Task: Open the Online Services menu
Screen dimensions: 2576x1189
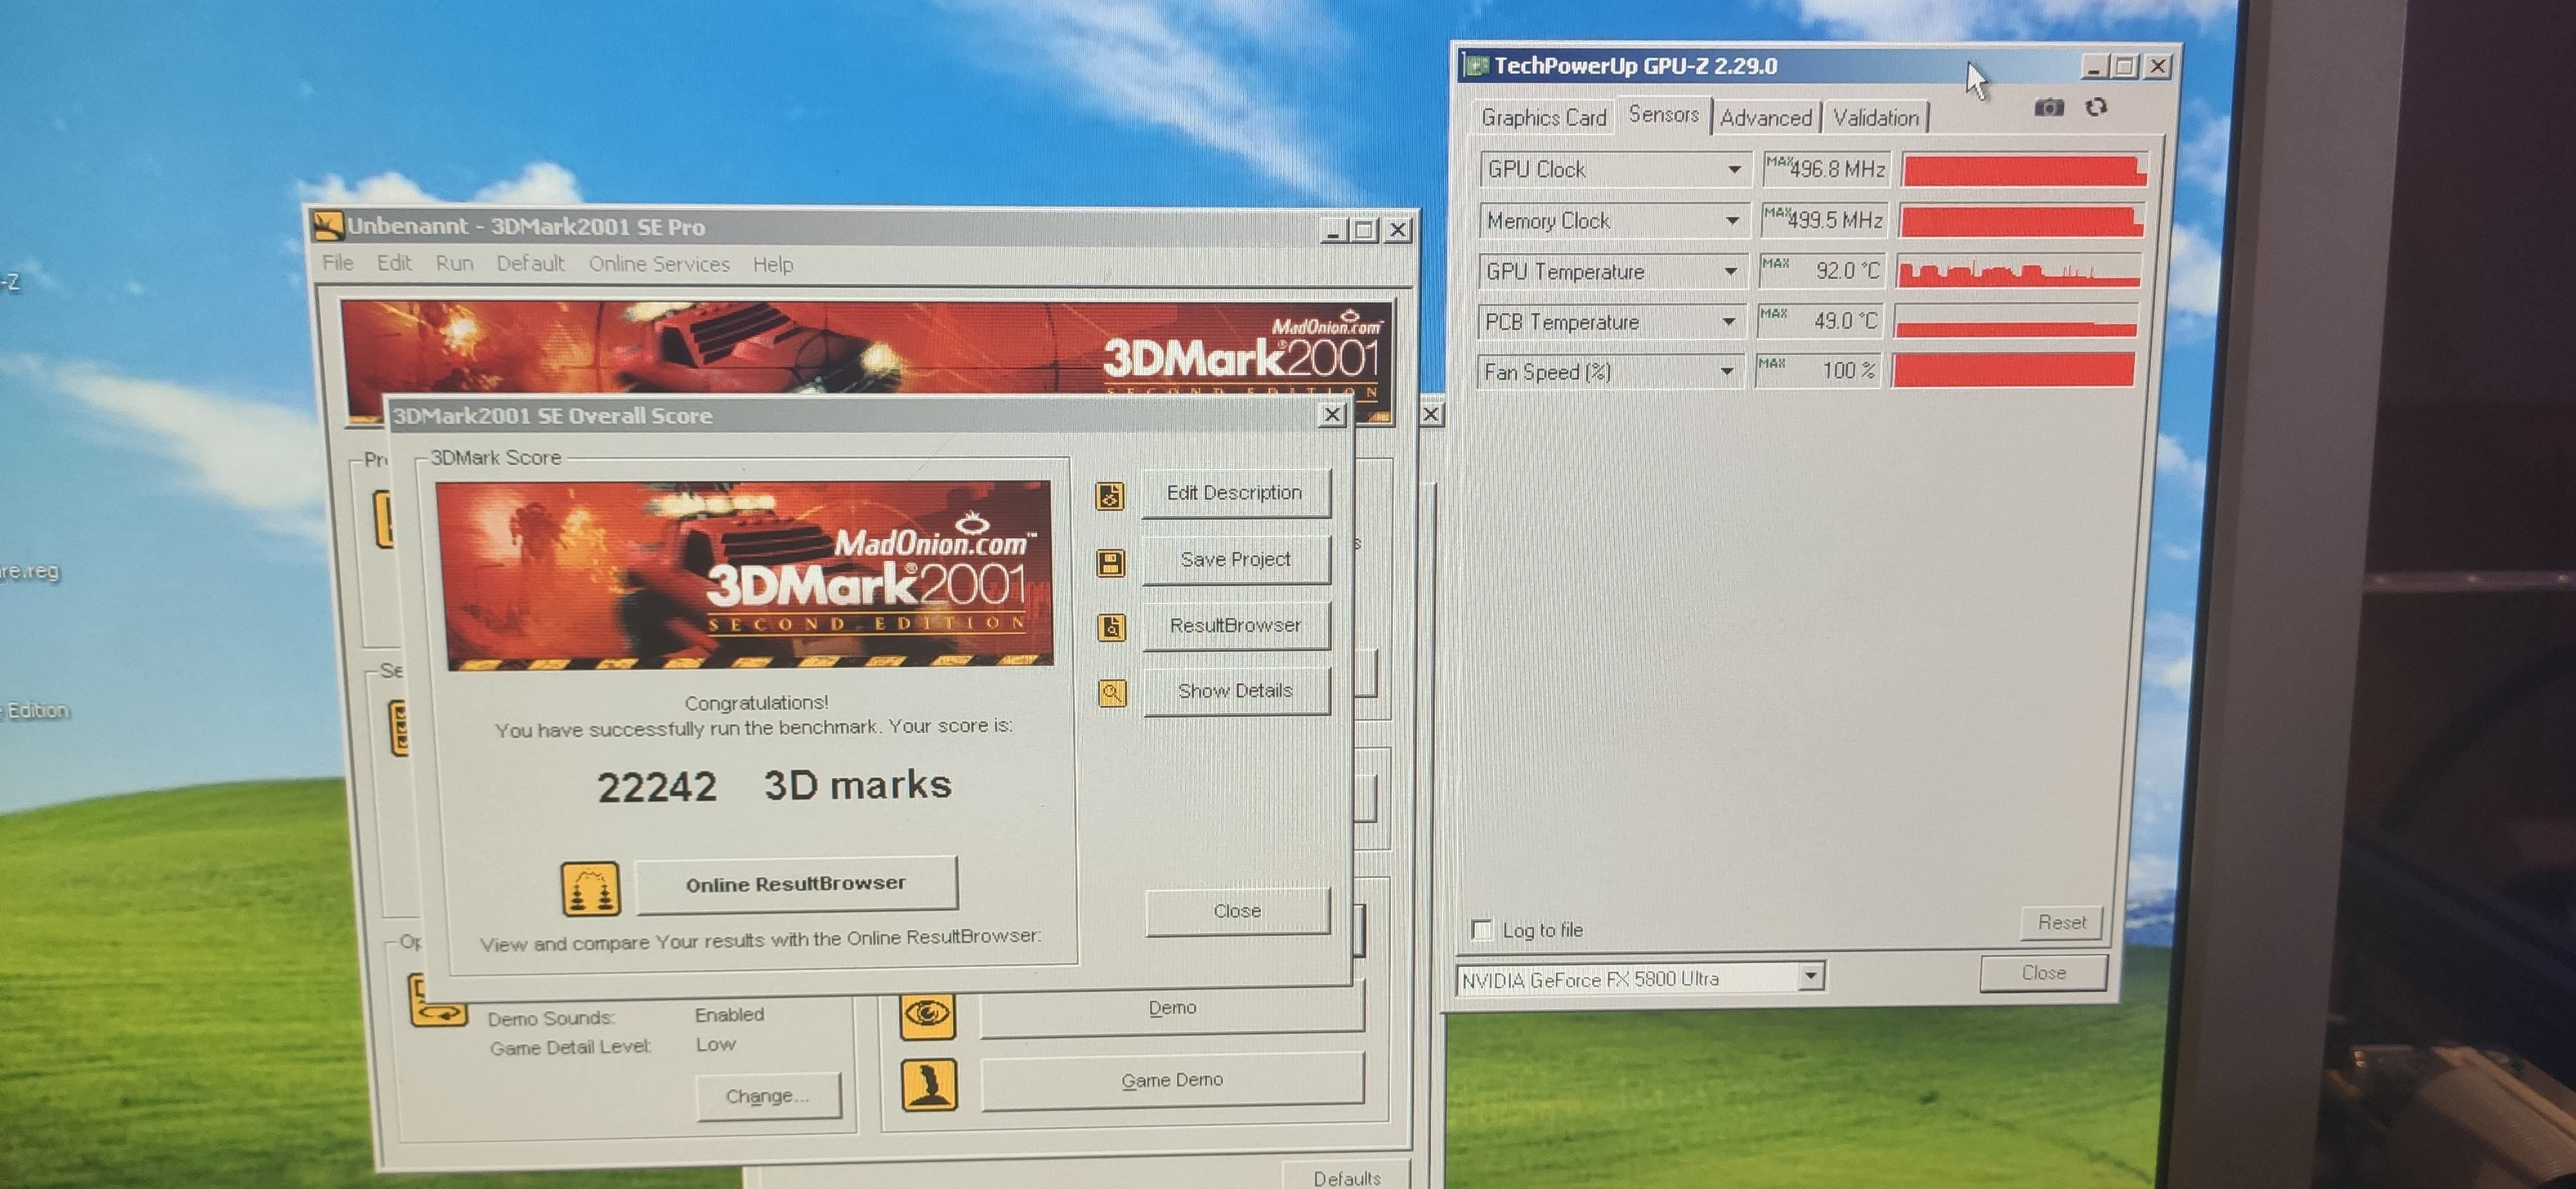Action: [x=659, y=264]
